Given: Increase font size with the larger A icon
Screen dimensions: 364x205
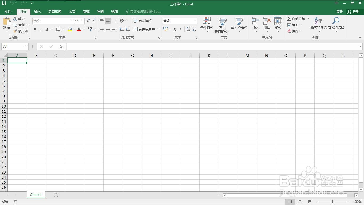Looking at the screenshot, I should coord(88,21).
